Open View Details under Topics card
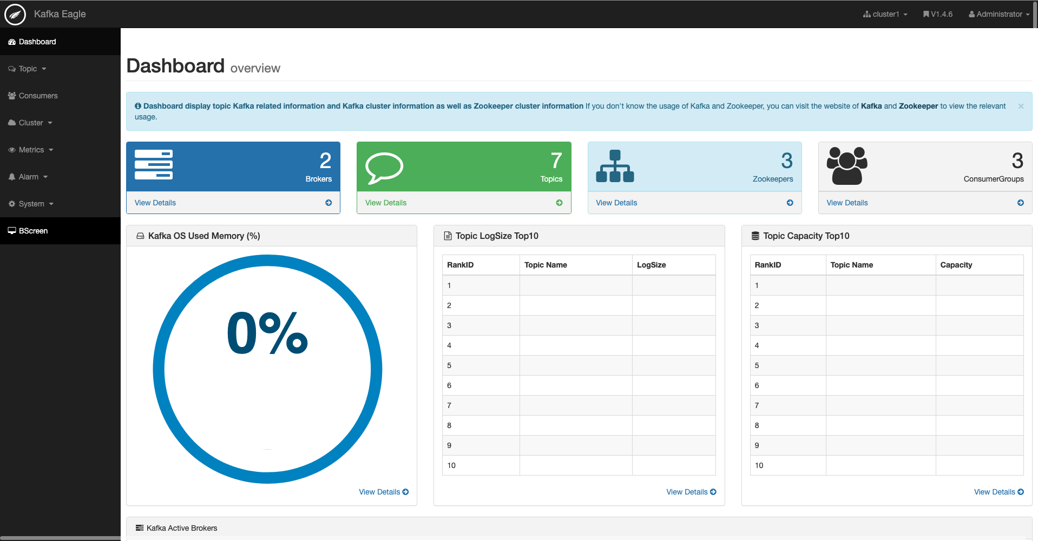The image size is (1038, 541). pos(386,203)
